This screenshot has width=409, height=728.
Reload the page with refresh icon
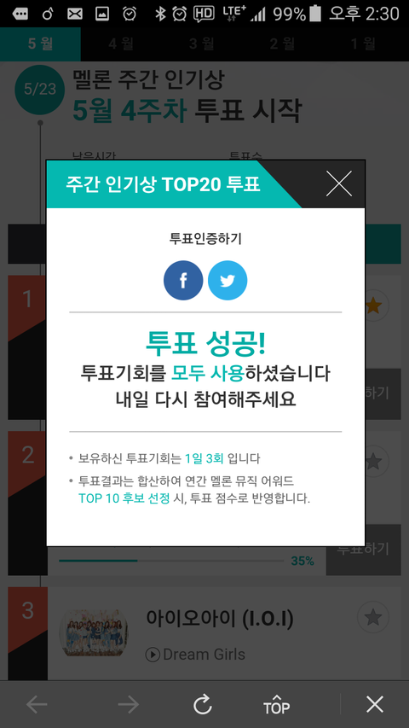(203, 704)
